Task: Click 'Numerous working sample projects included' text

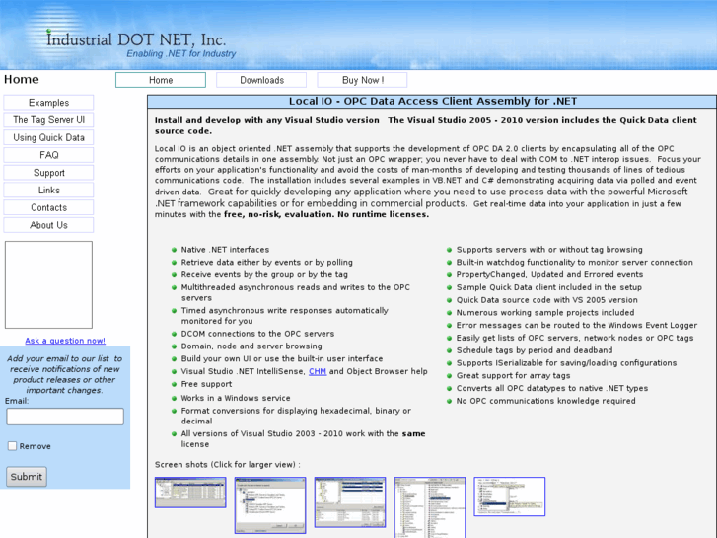Action: click(x=545, y=313)
